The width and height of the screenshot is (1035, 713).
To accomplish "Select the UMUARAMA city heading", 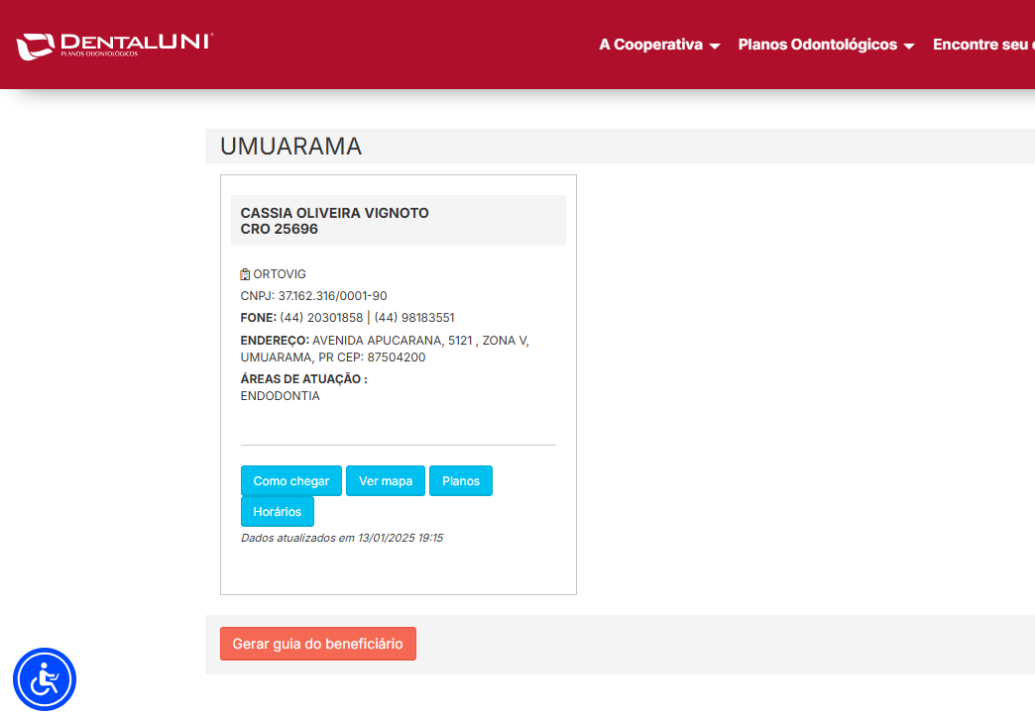I will point(291,147).
